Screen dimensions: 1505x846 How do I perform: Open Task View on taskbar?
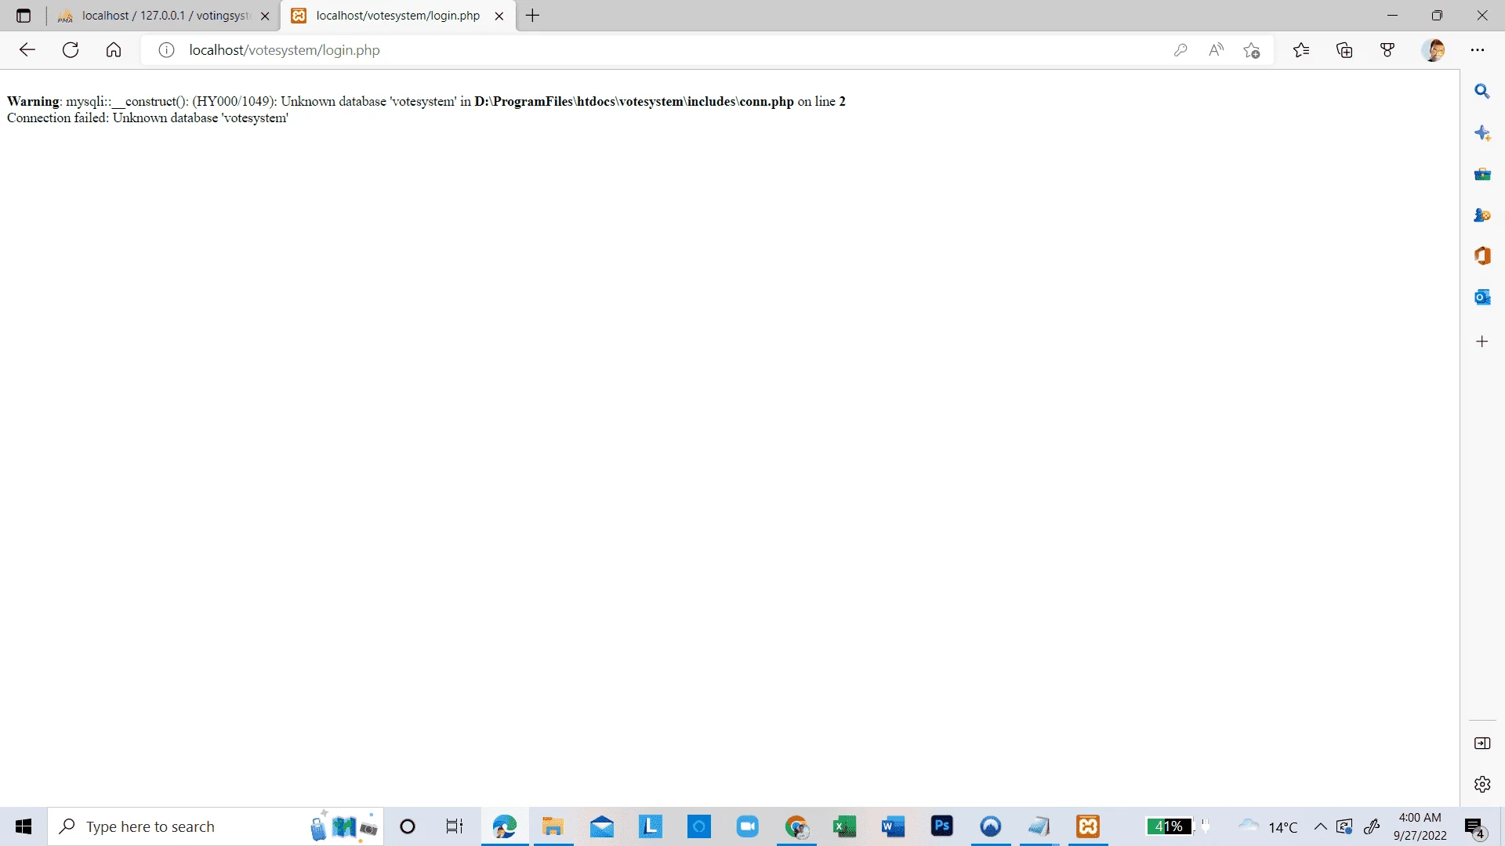(x=455, y=826)
